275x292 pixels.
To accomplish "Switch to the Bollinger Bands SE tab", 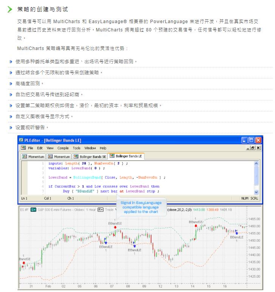I will 90,157.
